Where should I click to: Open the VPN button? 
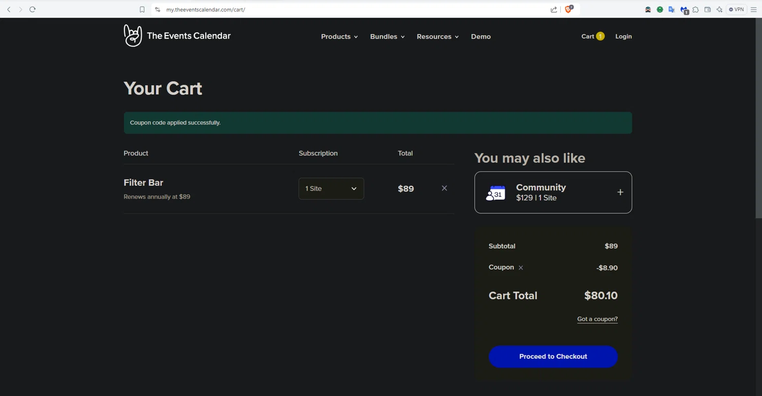click(737, 9)
